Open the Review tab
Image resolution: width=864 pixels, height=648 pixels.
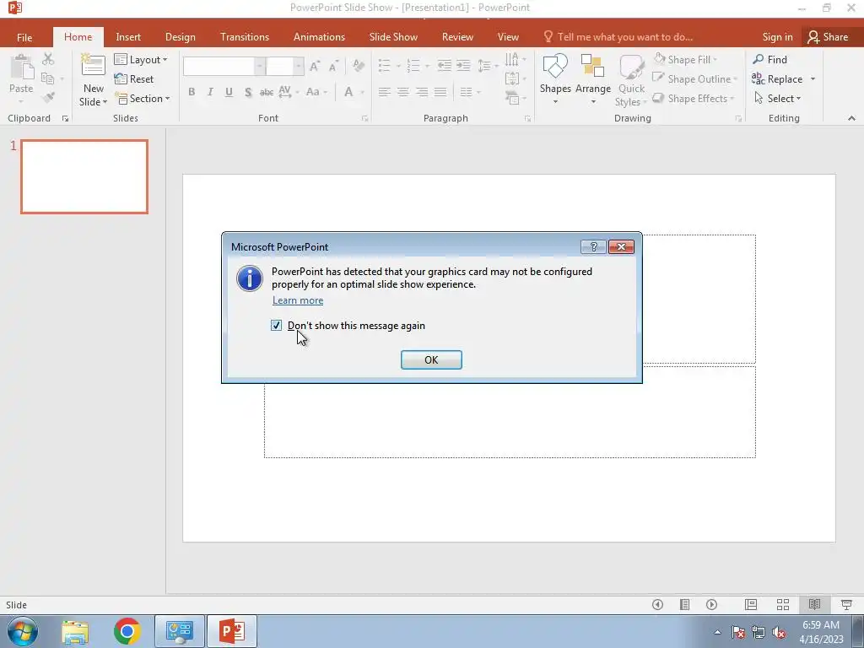(457, 37)
